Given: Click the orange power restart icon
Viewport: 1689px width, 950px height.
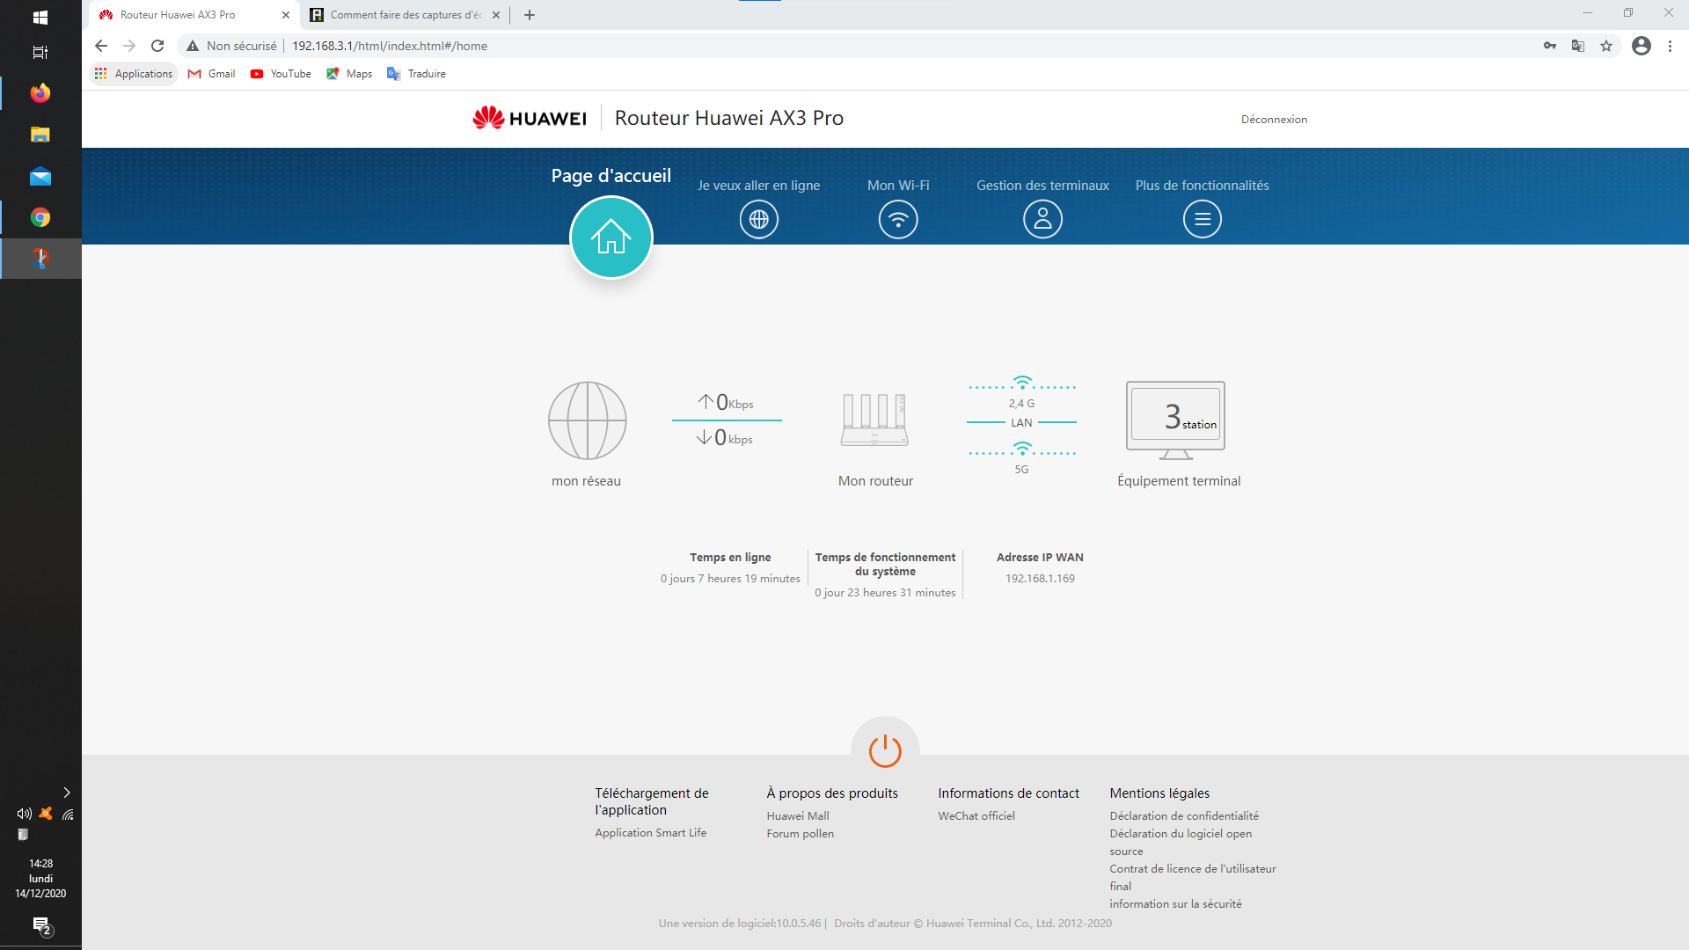Looking at the screenshot, I should (885, 750).
